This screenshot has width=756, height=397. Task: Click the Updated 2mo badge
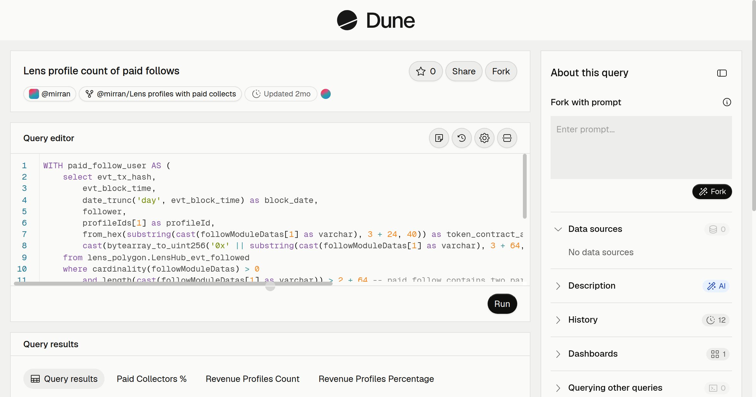click(281, 94)
